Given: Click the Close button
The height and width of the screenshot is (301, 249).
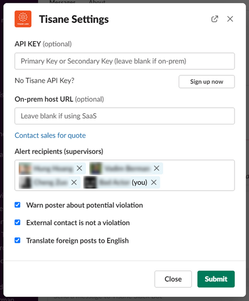Looking at the screenshot, I should [x=173, y=279].
